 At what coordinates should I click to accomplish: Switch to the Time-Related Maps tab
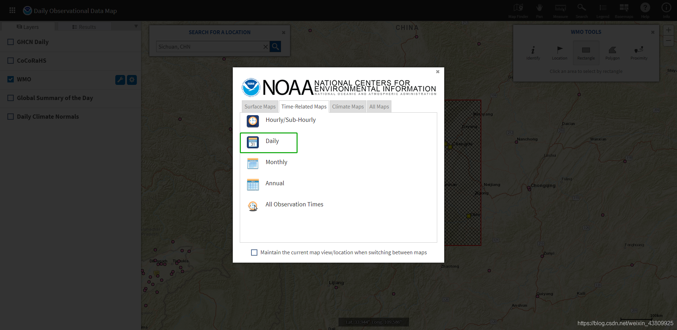click(x=304, y=107)
